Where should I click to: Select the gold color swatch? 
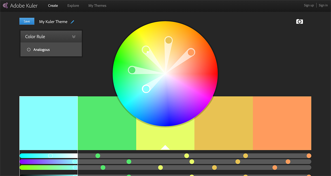pyautogui.click(x=224, y=123)
